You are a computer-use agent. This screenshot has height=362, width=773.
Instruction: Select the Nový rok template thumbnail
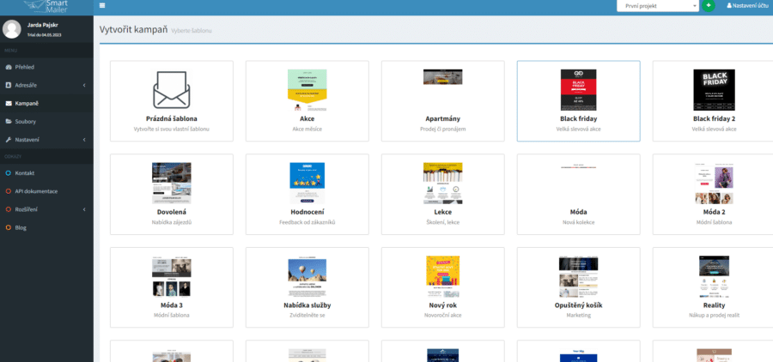tap(442, 276)
